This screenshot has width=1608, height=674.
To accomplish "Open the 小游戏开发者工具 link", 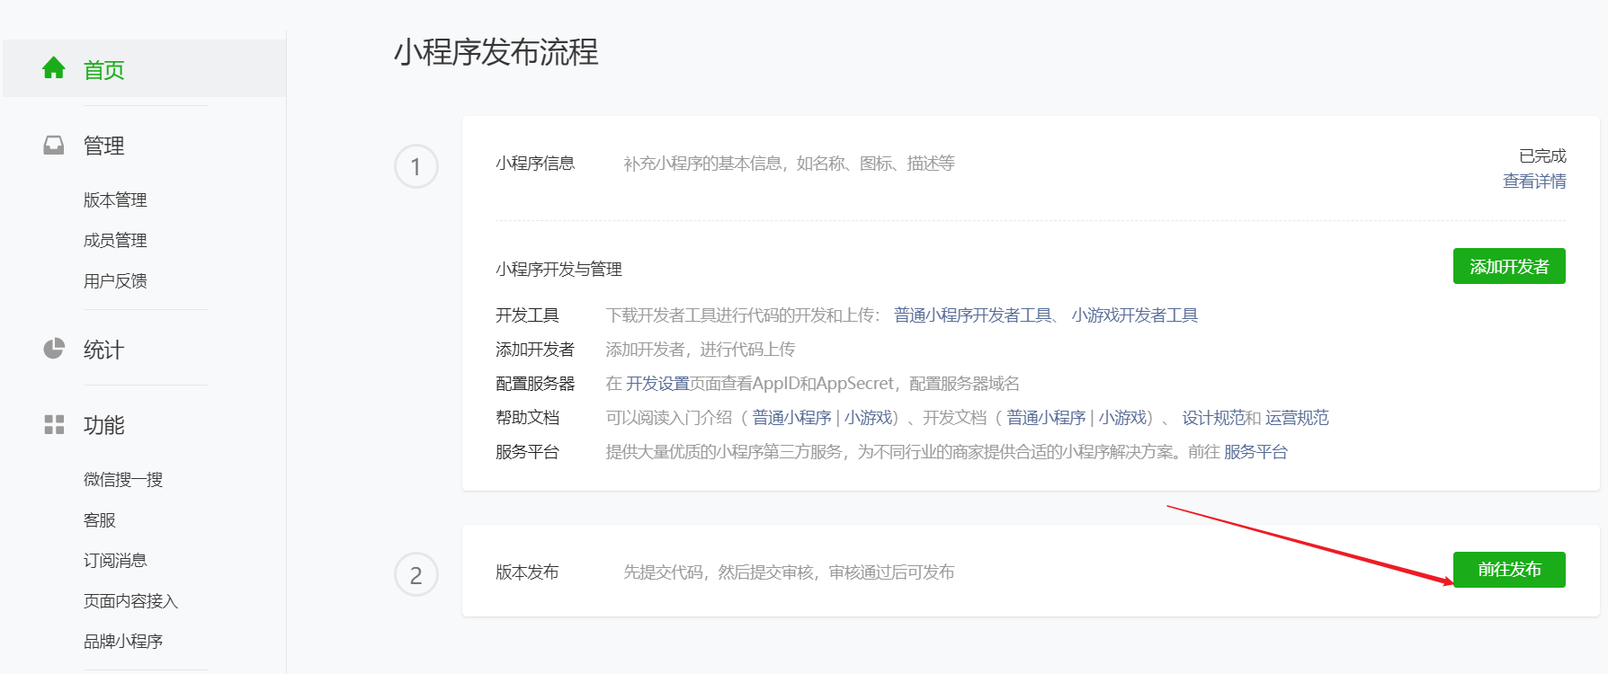I will (x=1135, y=315).
